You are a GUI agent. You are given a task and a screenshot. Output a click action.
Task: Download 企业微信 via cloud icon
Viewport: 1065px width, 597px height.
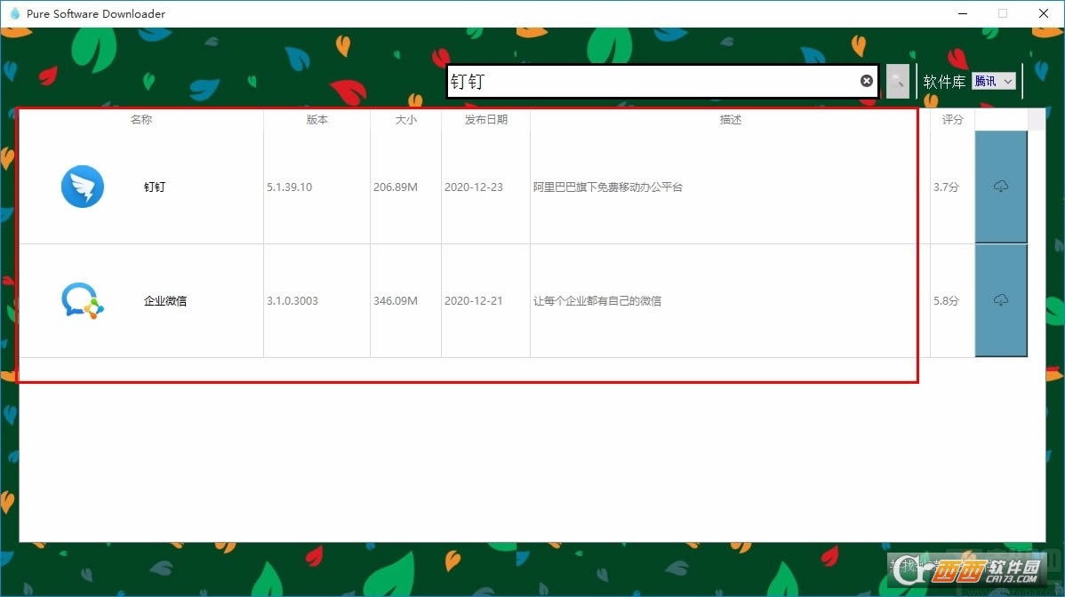1001,300
